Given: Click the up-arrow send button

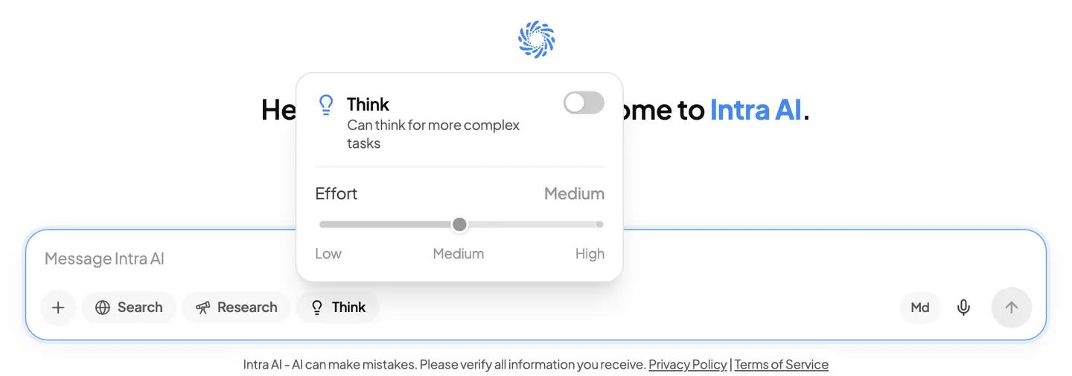Looking at the screenshot, I should (x=1011, y=308).
